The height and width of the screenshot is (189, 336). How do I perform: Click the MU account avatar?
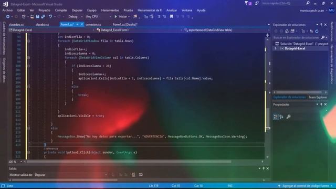click(331, 10)
